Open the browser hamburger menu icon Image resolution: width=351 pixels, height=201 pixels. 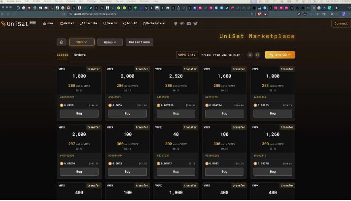pos(350,14)
